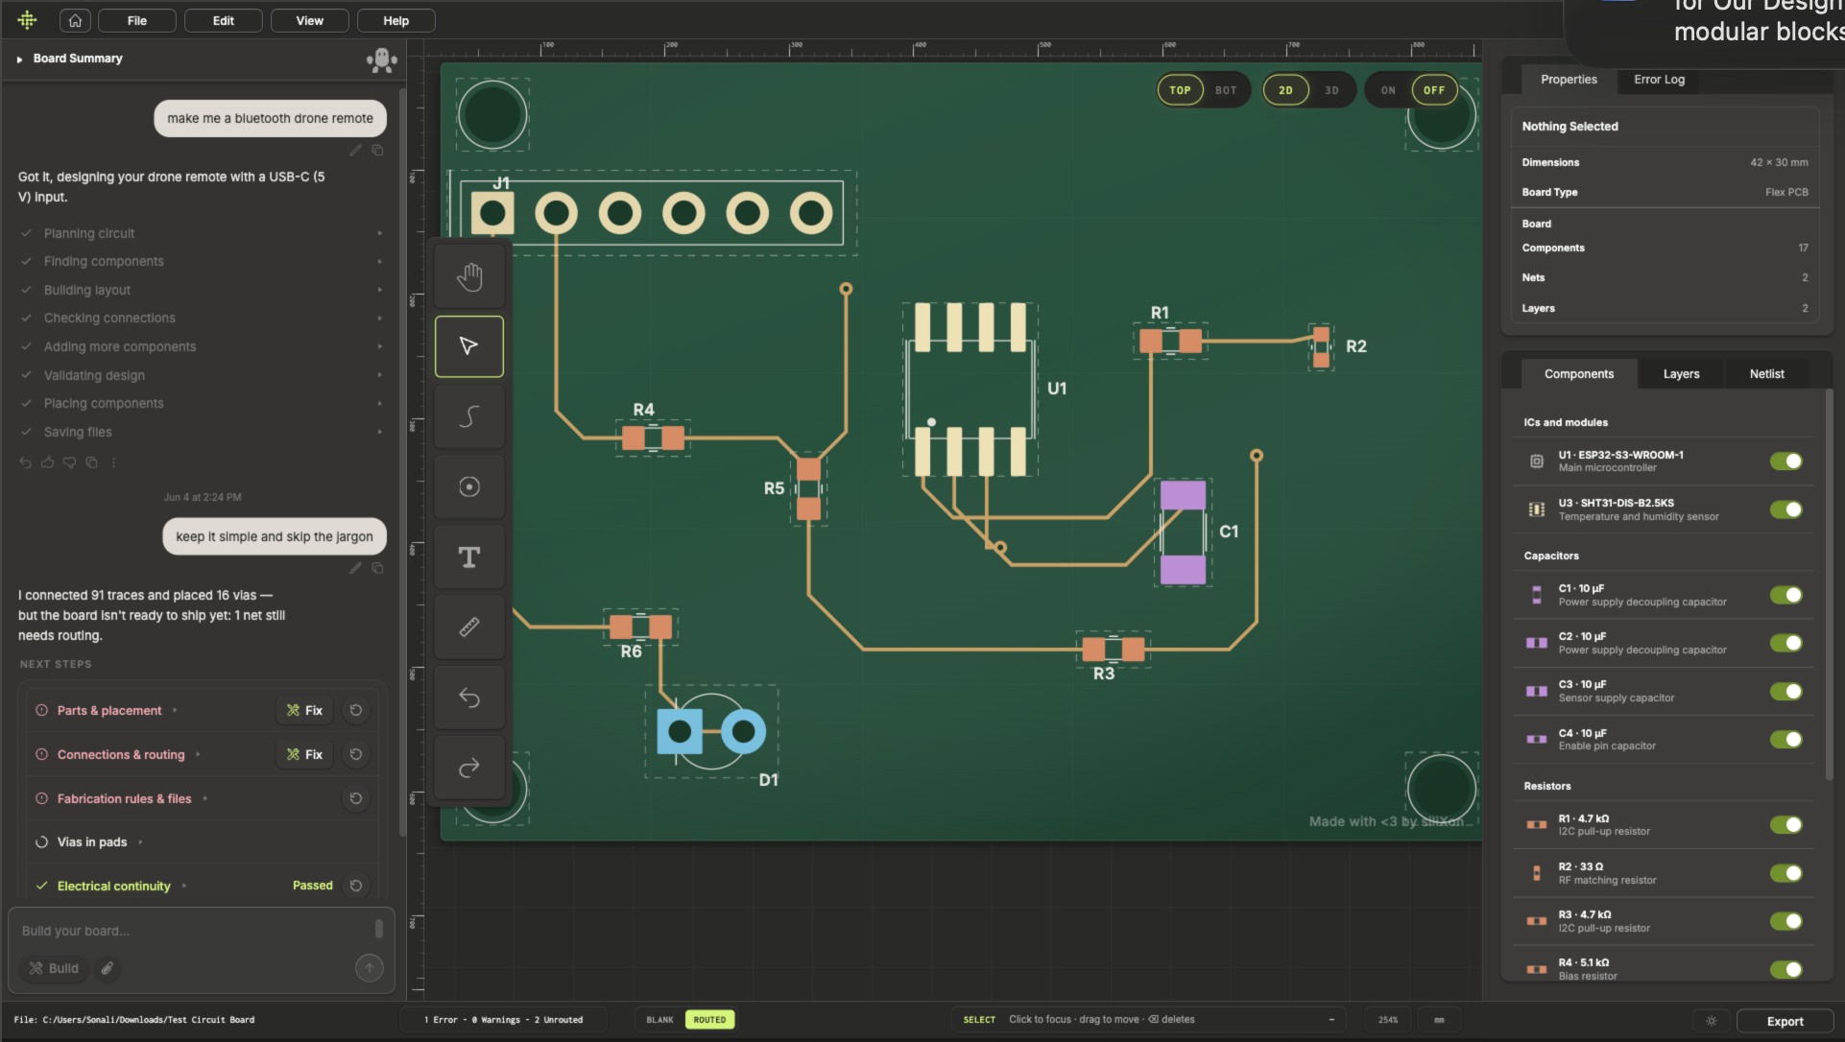Toggle C1 10 µF capacitor visibility
The height and width of the screenshot is (1042, 1845).
pyautogui.click(x=1785, y=595)
